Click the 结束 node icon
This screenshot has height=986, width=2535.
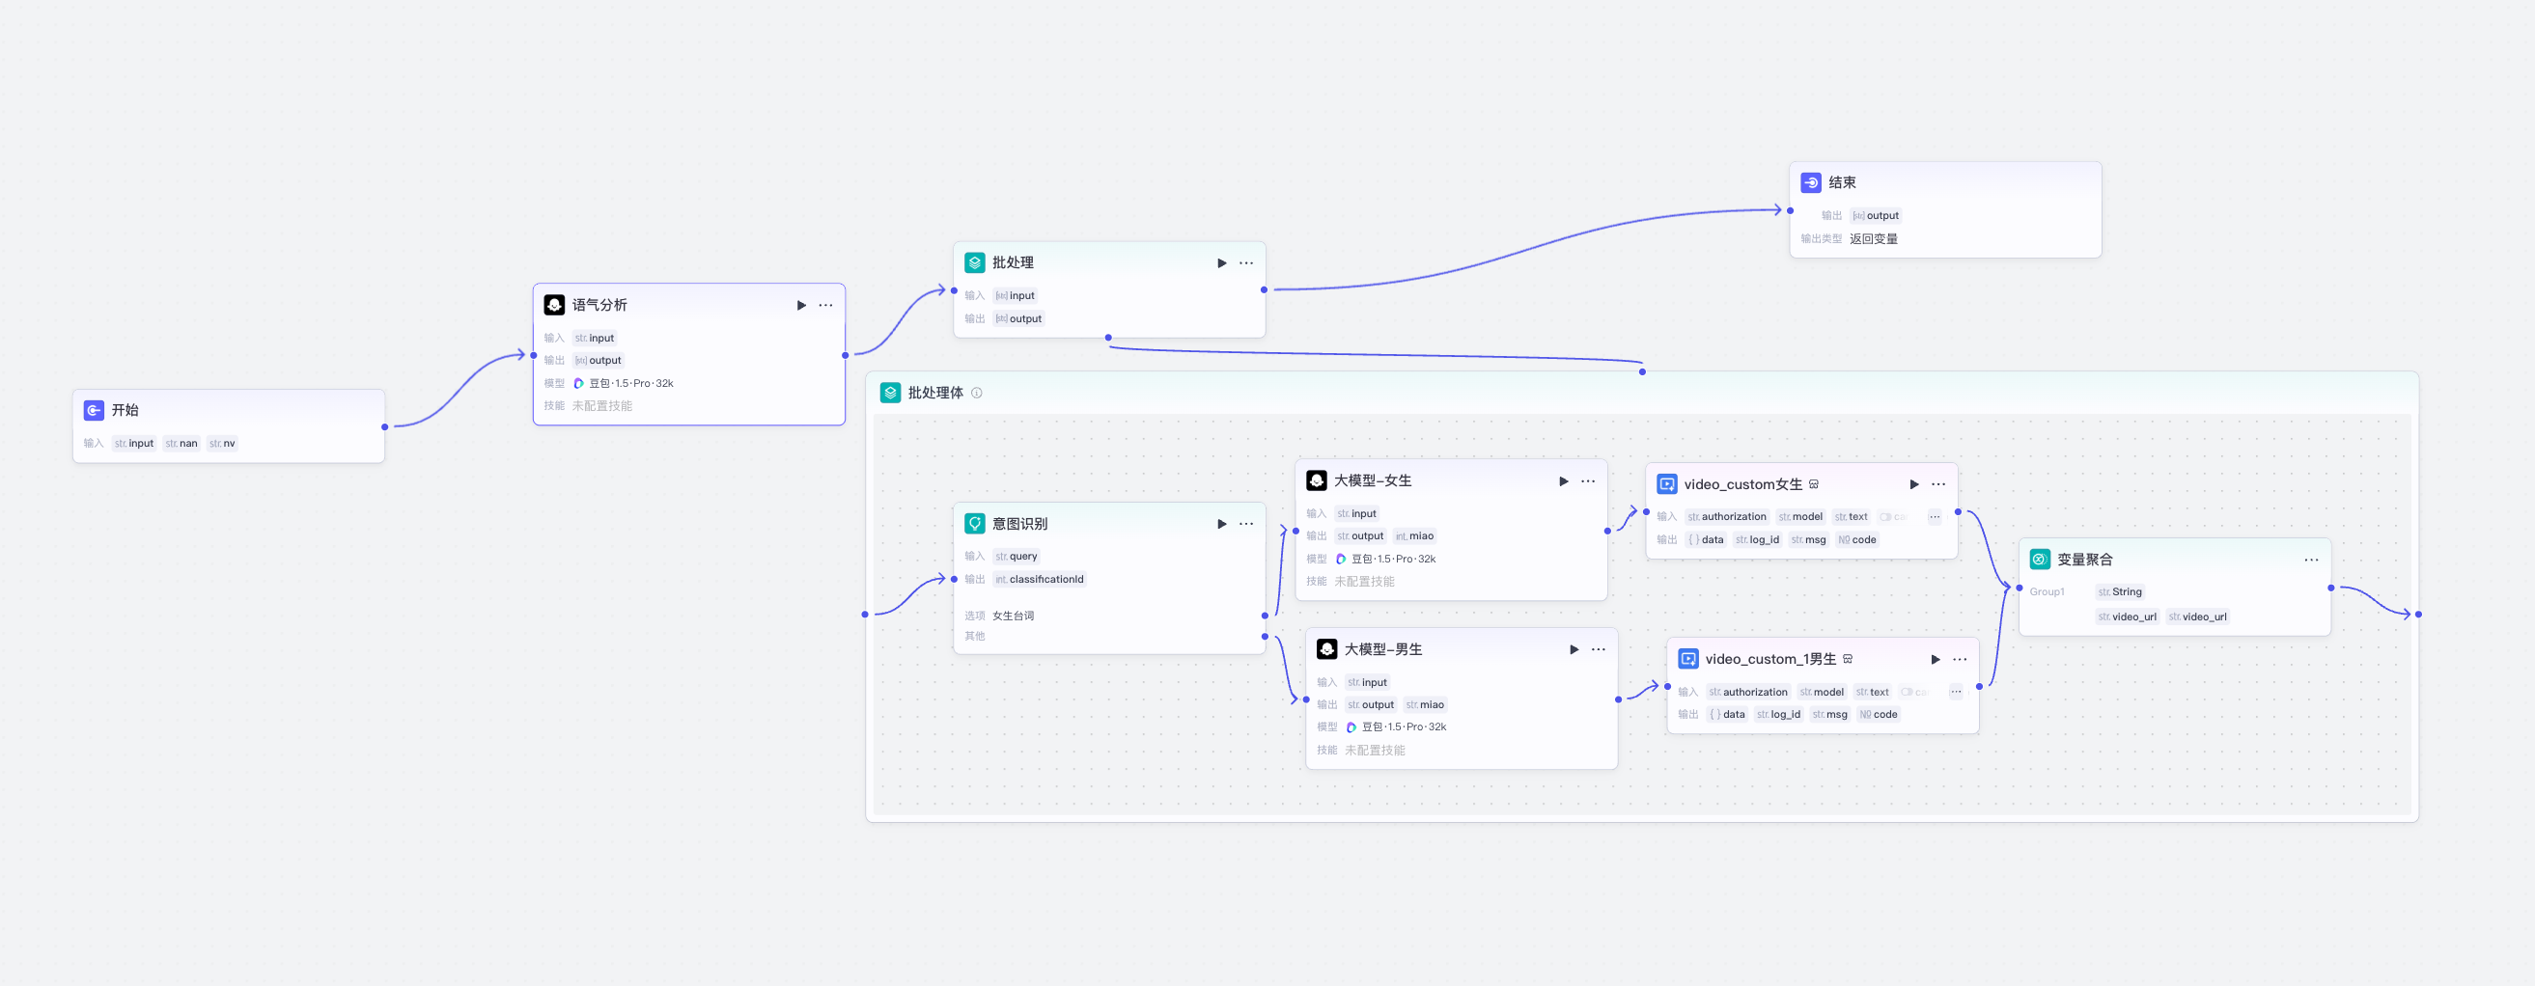point(1811,183)
